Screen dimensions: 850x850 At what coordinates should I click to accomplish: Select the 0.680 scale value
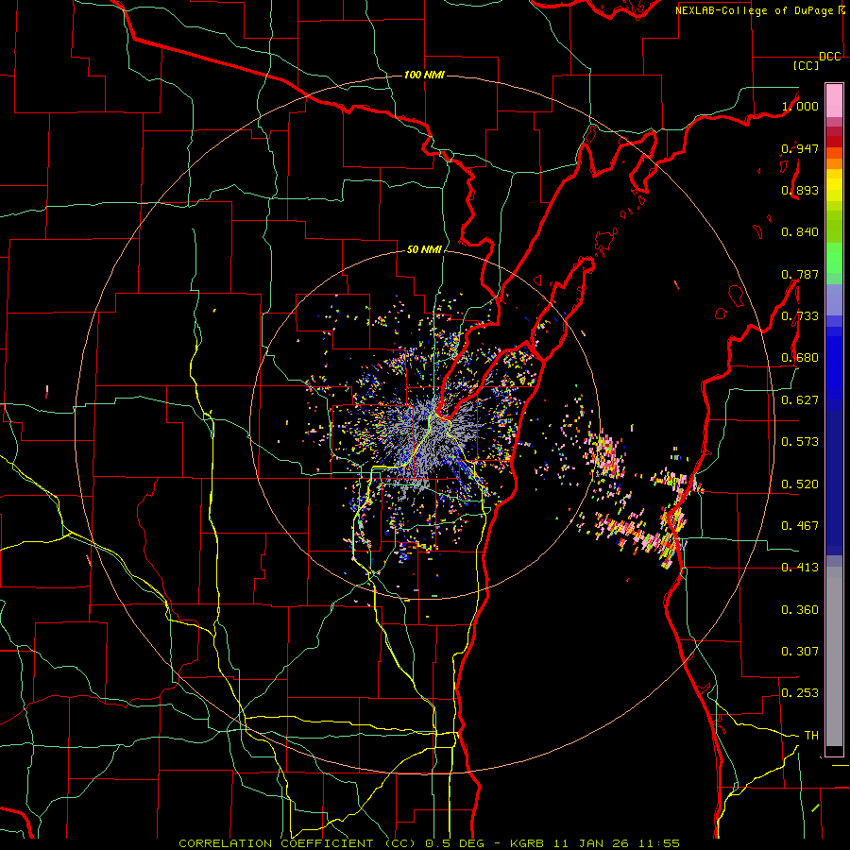click(x=800, y=358)
